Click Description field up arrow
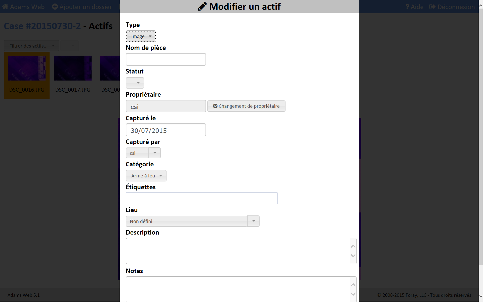The width and height of the screenshot is (483, 302). (353, 246)
